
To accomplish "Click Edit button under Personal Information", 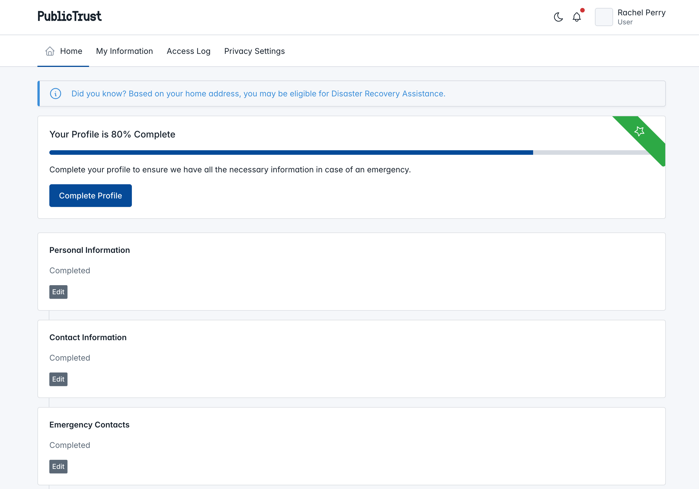I will [58, 291].
